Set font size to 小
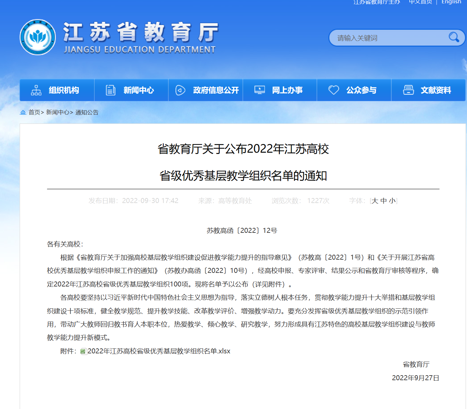 [392, 201]
